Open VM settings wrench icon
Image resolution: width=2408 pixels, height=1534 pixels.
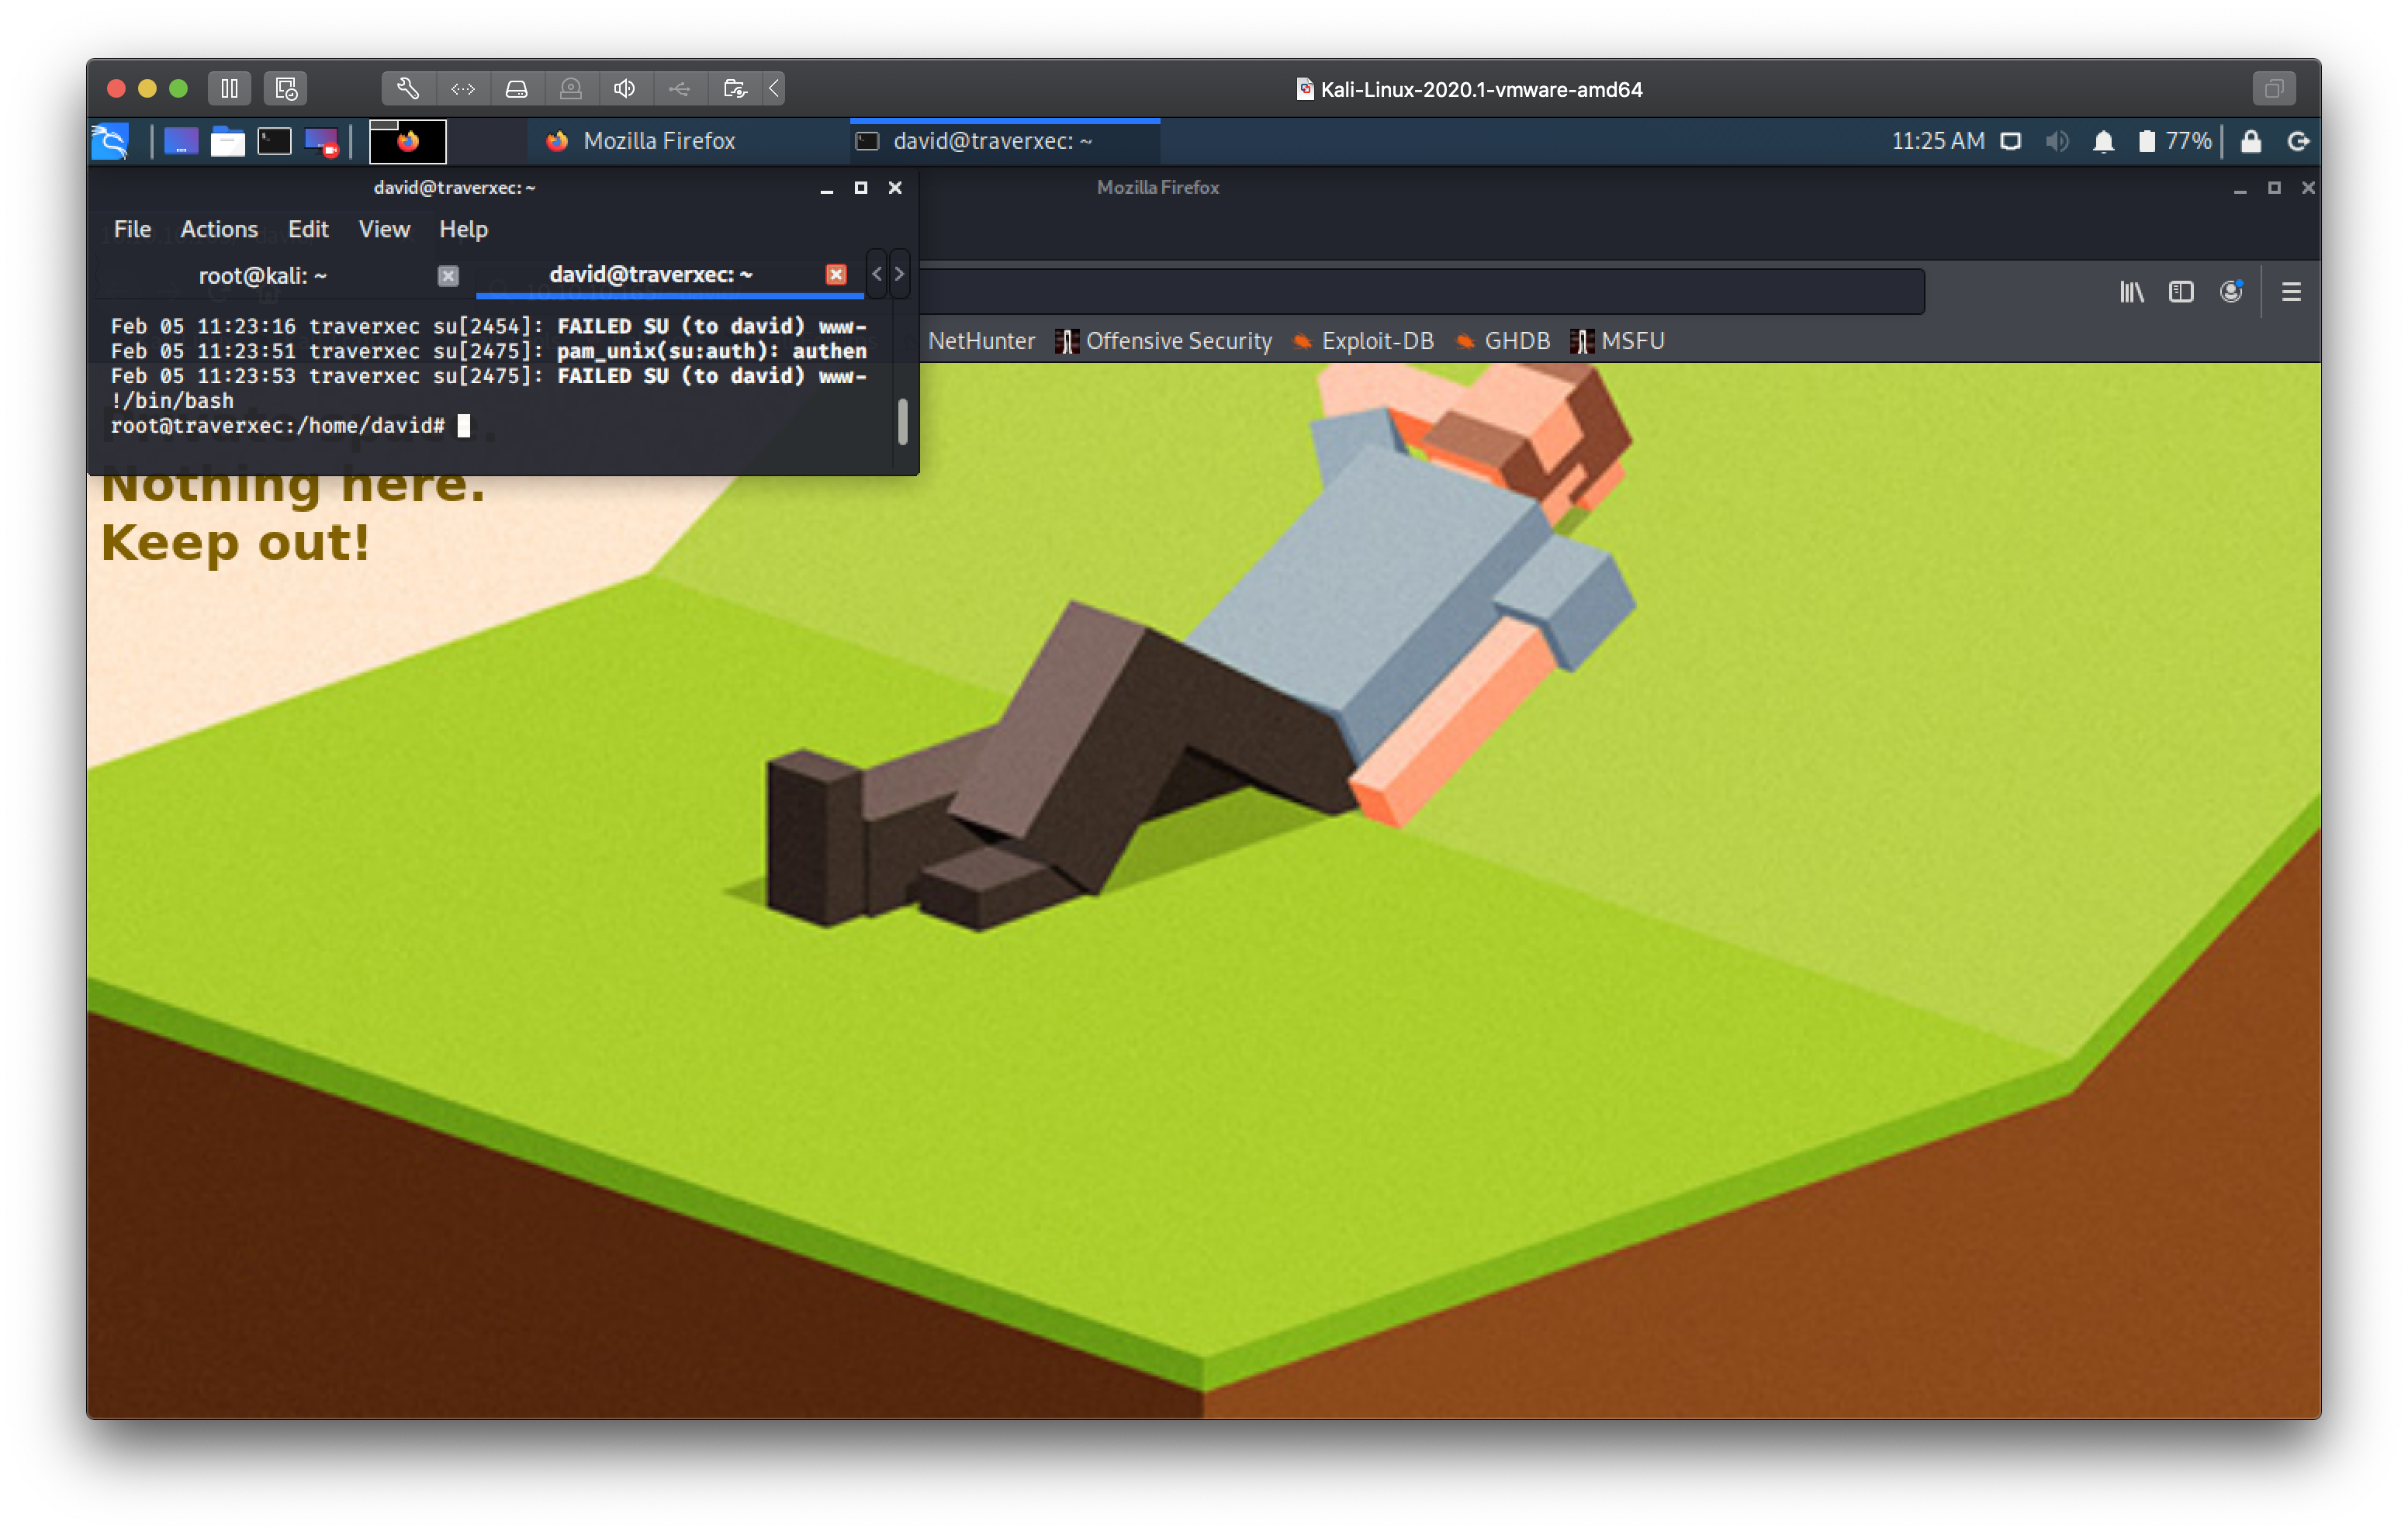408,89
